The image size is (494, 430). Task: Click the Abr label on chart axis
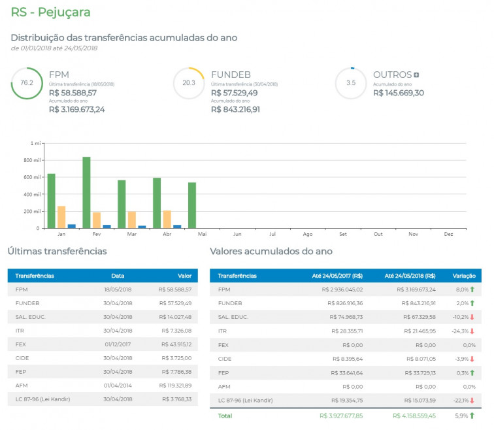coord(167,234)
